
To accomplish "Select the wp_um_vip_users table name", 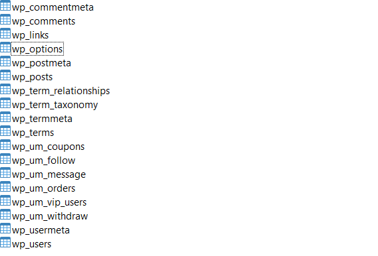I will (49, 202).
